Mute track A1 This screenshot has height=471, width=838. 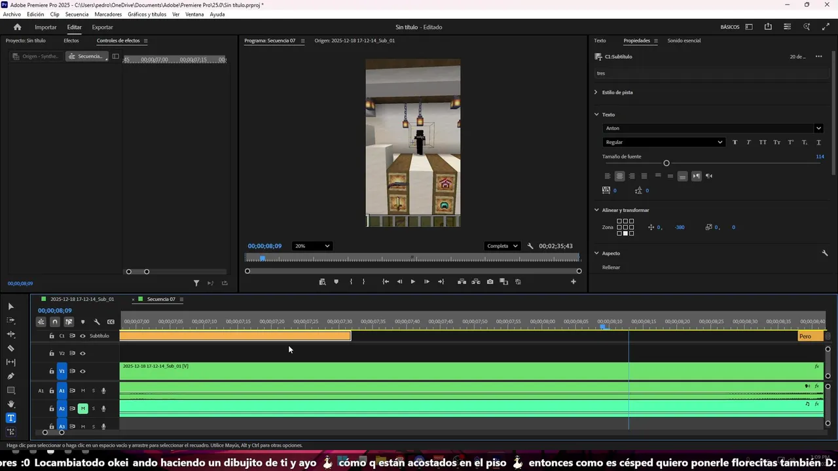pos(82,391)
